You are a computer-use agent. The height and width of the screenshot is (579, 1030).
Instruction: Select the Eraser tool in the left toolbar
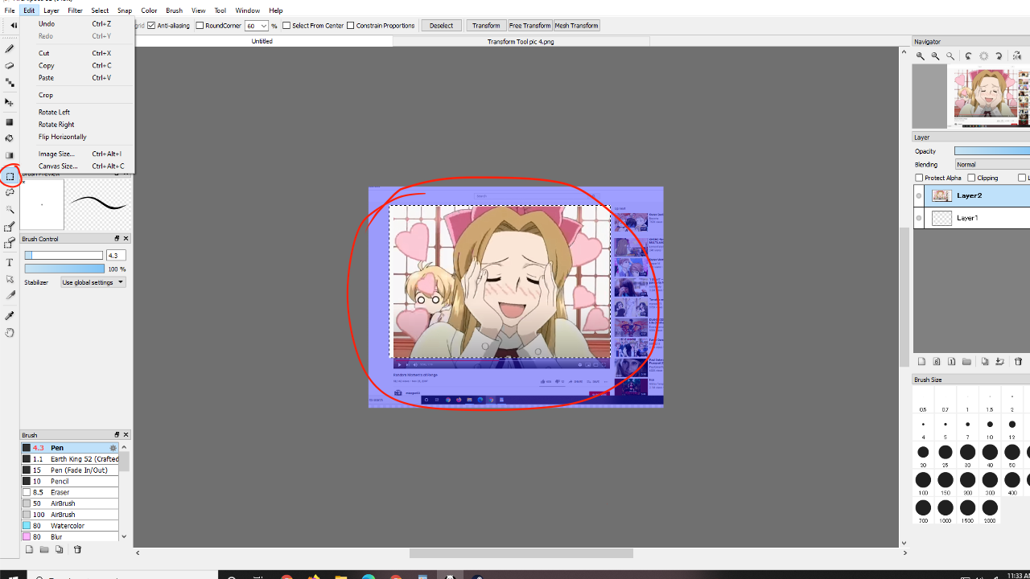[x=10, y=66]
